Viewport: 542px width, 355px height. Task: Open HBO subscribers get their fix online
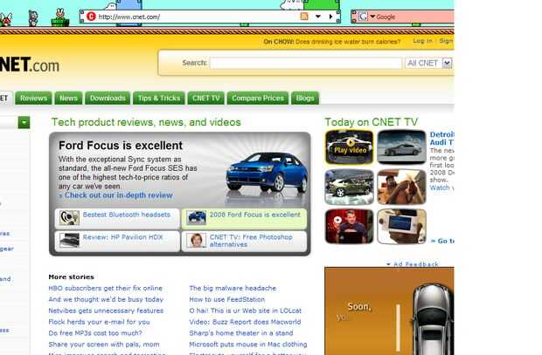point(106,288)
